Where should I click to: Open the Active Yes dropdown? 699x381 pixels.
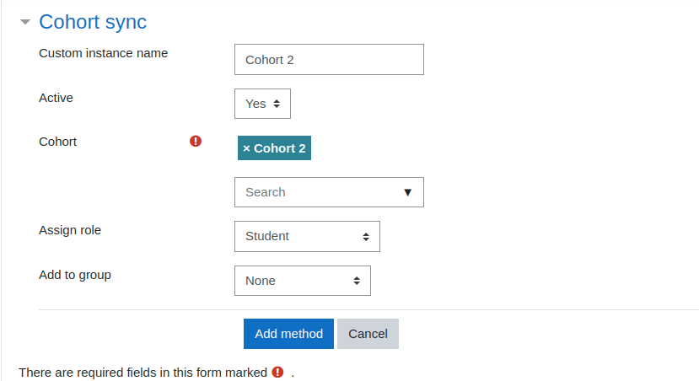click(x=262, y=104)
